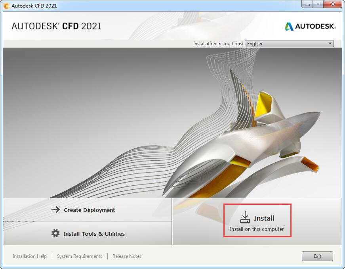The image size is (345, 269).
Task: Click the Install download icon
Action: coord(245,217)
